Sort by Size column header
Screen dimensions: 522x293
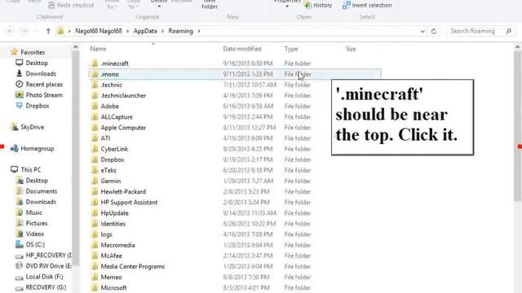tap(351, 49)
